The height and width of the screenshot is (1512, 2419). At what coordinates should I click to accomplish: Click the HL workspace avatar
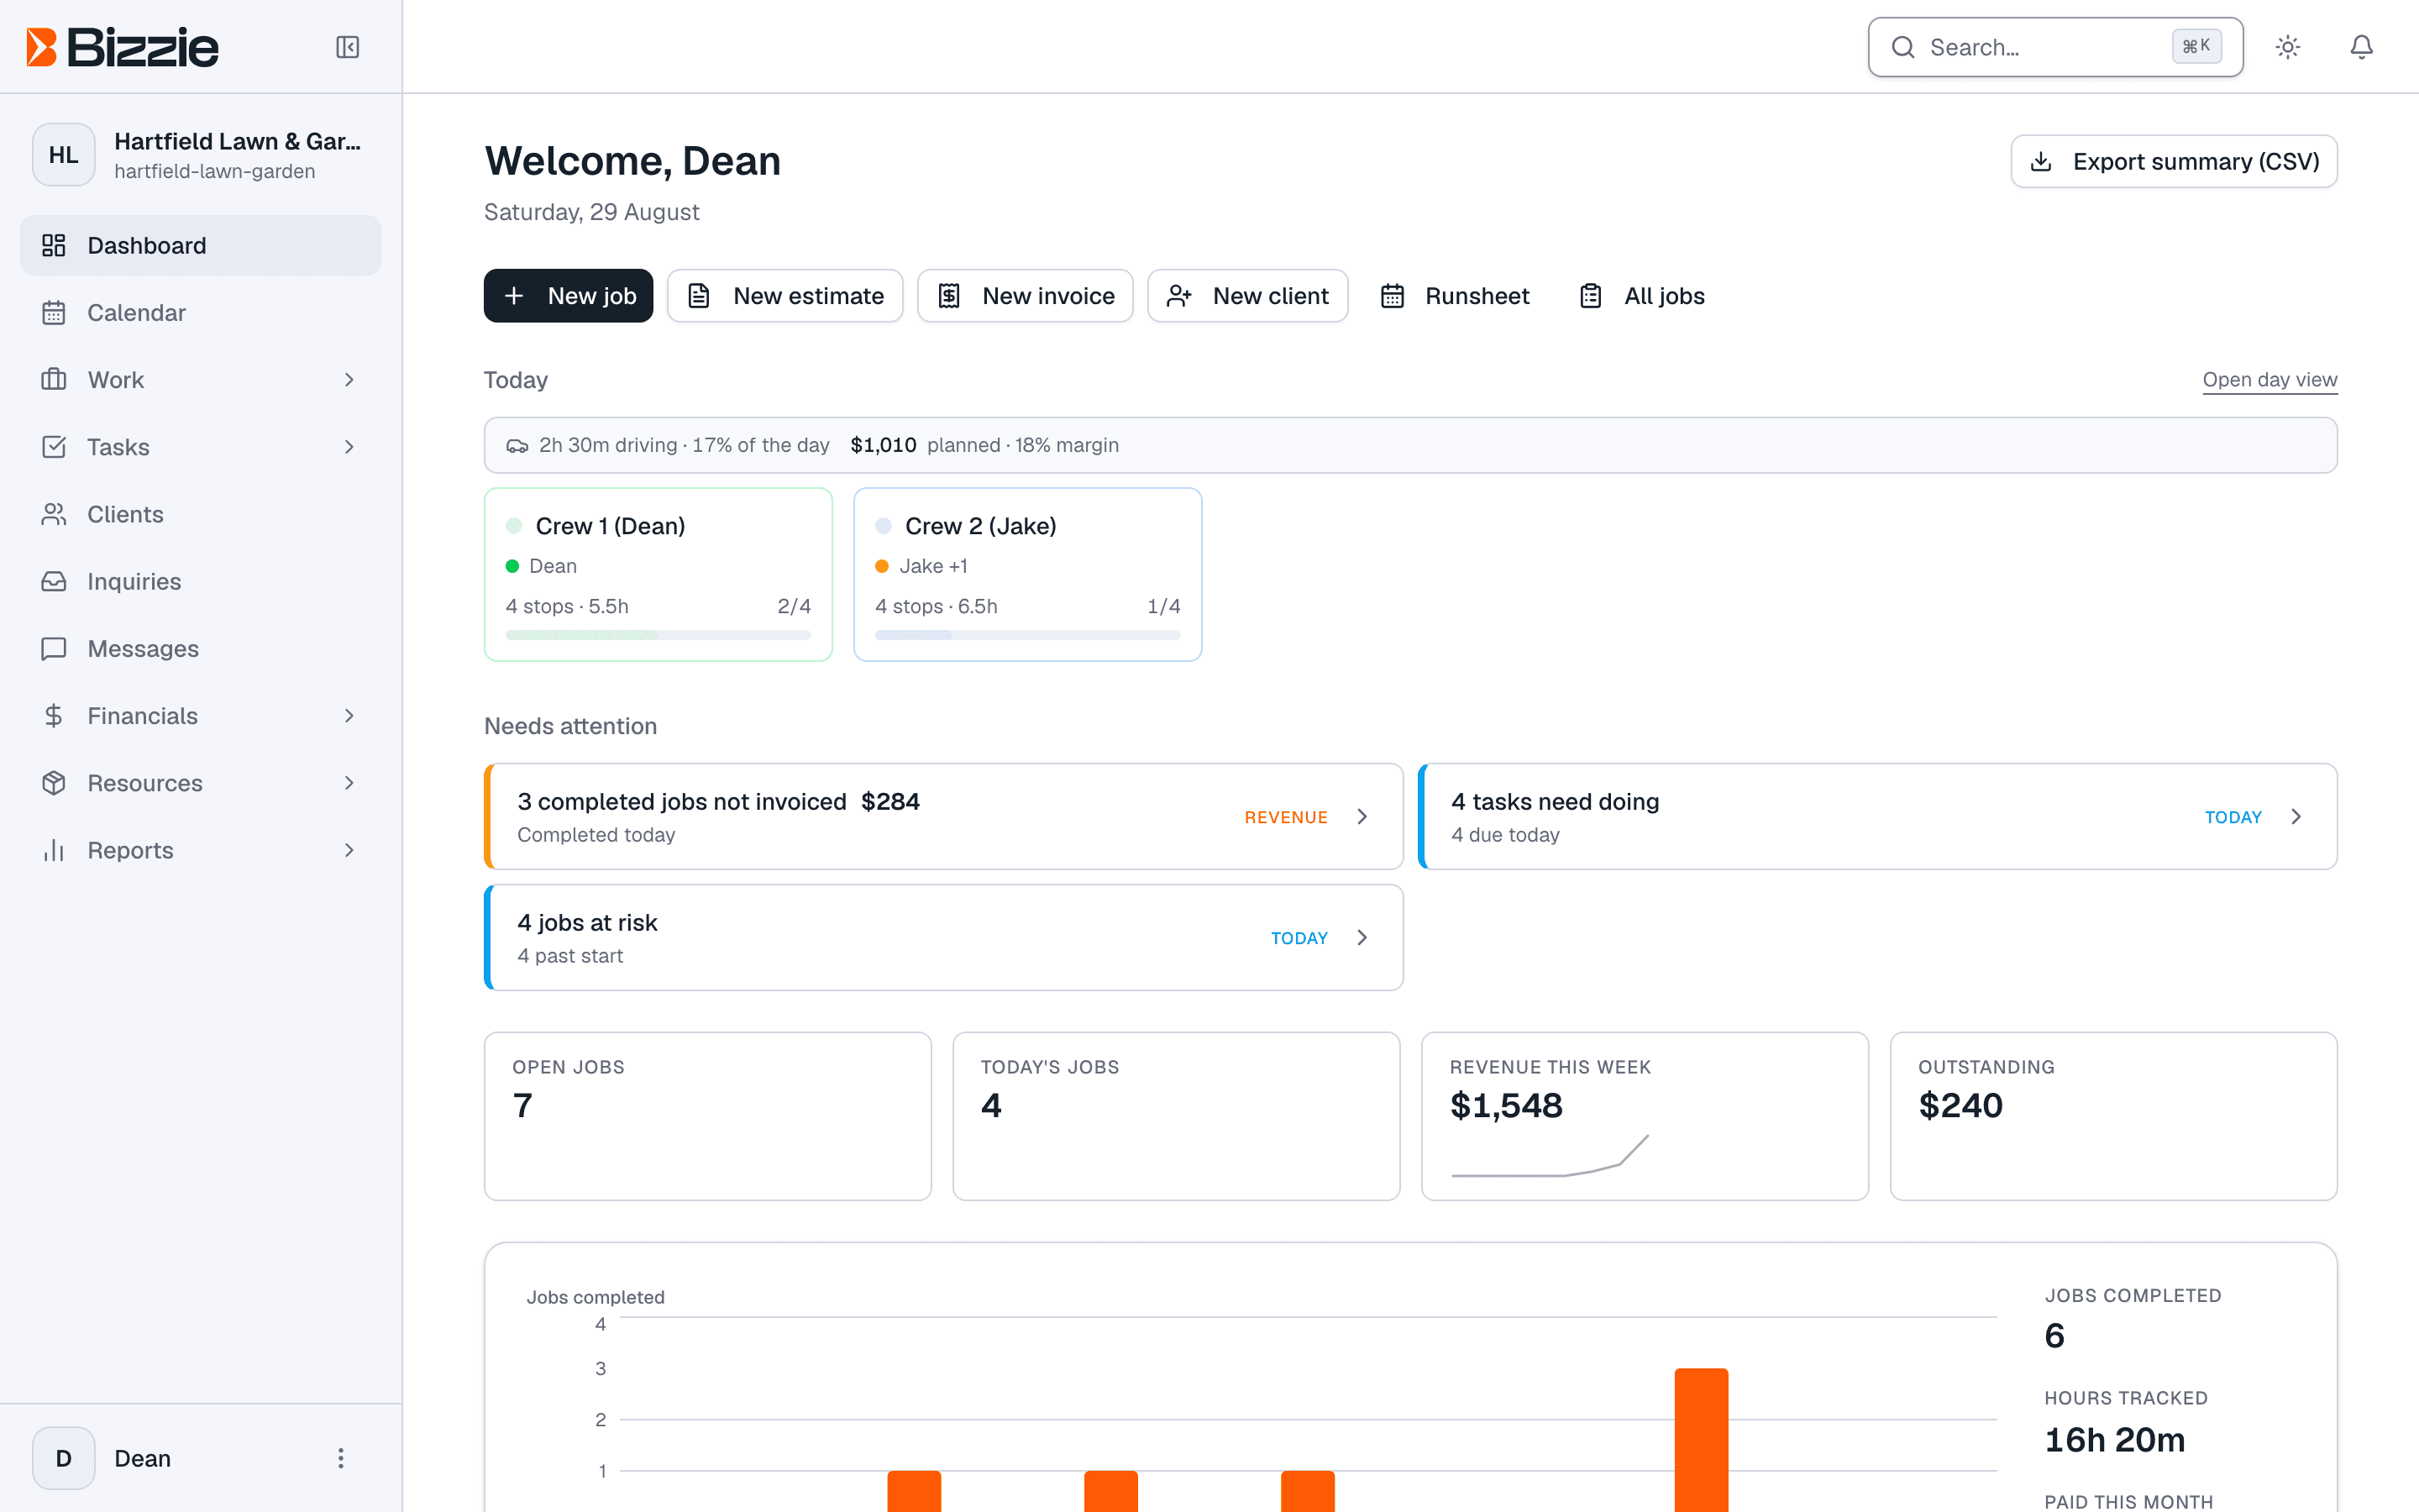(x=64, y=155)
